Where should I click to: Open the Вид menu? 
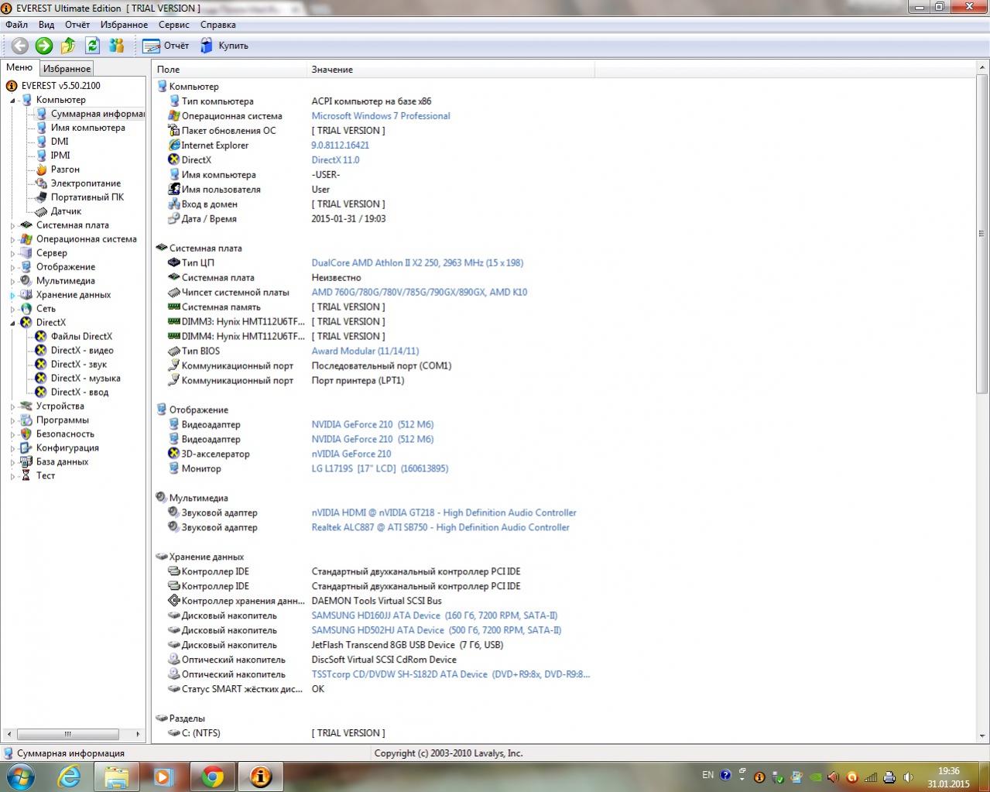(46, 25)
